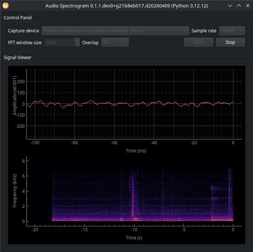Screen dimensions: 253x252
Task: Click the 8 tick on frequency axis
Action: [24, 161]
